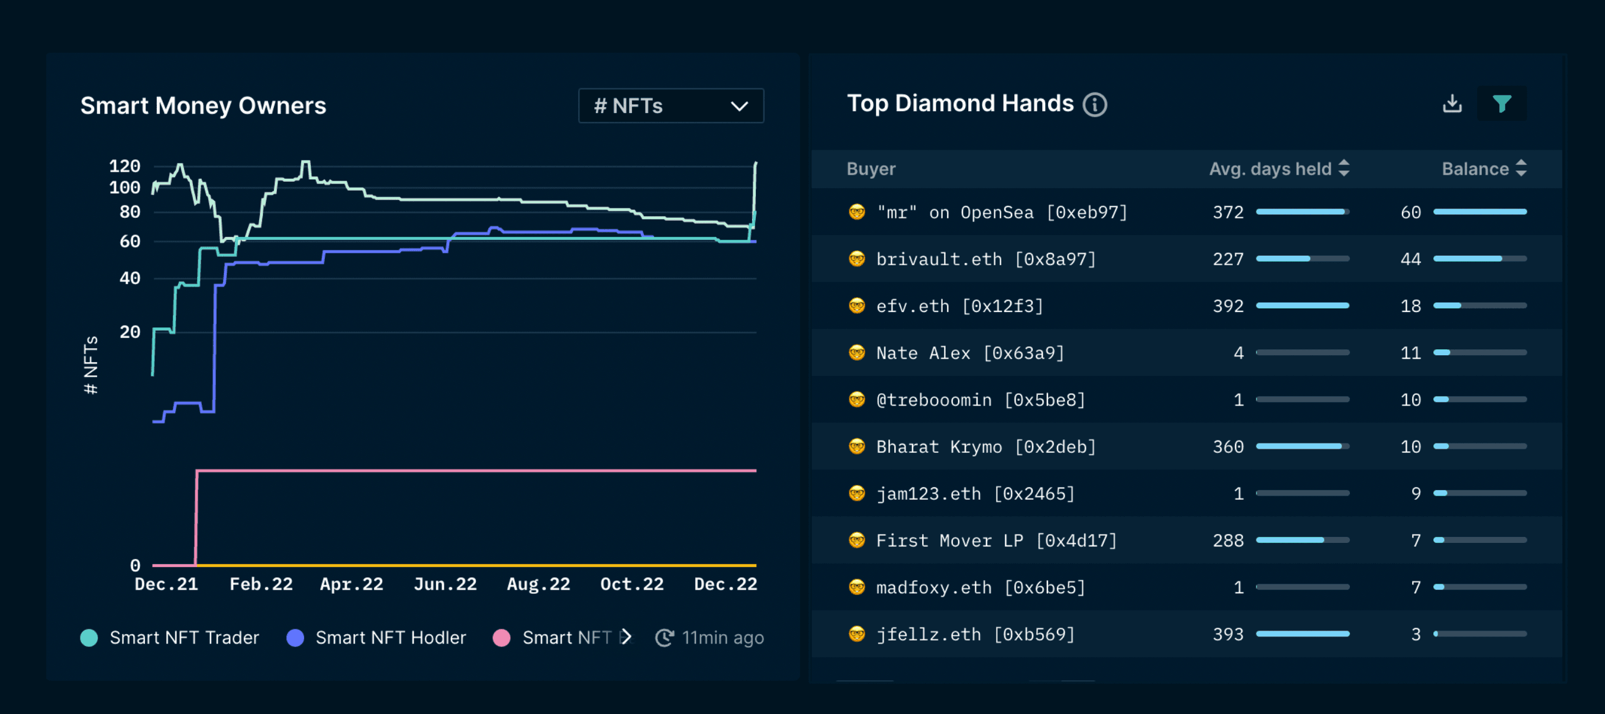This screenshot has width=1605, height=714.
Task: Click the emoji icon beside Nate Alex
Action: click(x=857, y=353)
